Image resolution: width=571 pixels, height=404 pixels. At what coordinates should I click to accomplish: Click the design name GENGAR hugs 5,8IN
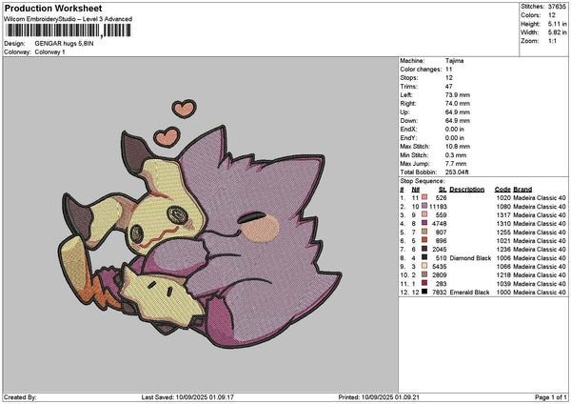[64, 44]
